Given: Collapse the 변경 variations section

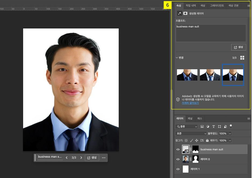Looking at the screenshot, I should (x=177, y=58).
